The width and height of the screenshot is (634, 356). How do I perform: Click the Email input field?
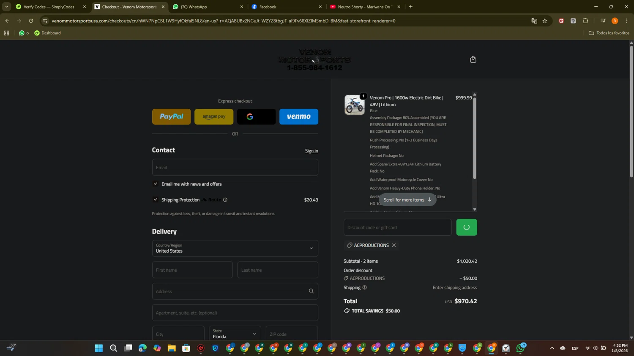tap(235, 167)
